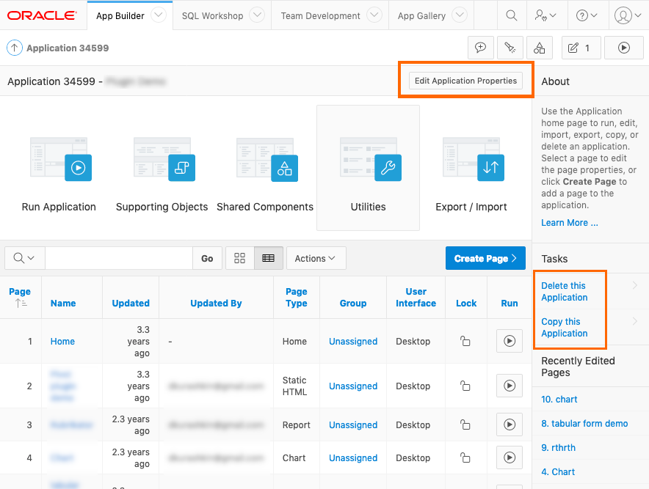Open the Shared Components icon

(x=267, y=160)
